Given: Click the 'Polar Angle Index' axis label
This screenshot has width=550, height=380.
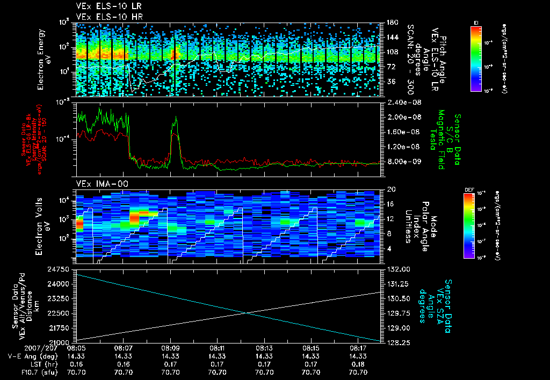Looking at the screenshot, I should (x=420, y=226).
